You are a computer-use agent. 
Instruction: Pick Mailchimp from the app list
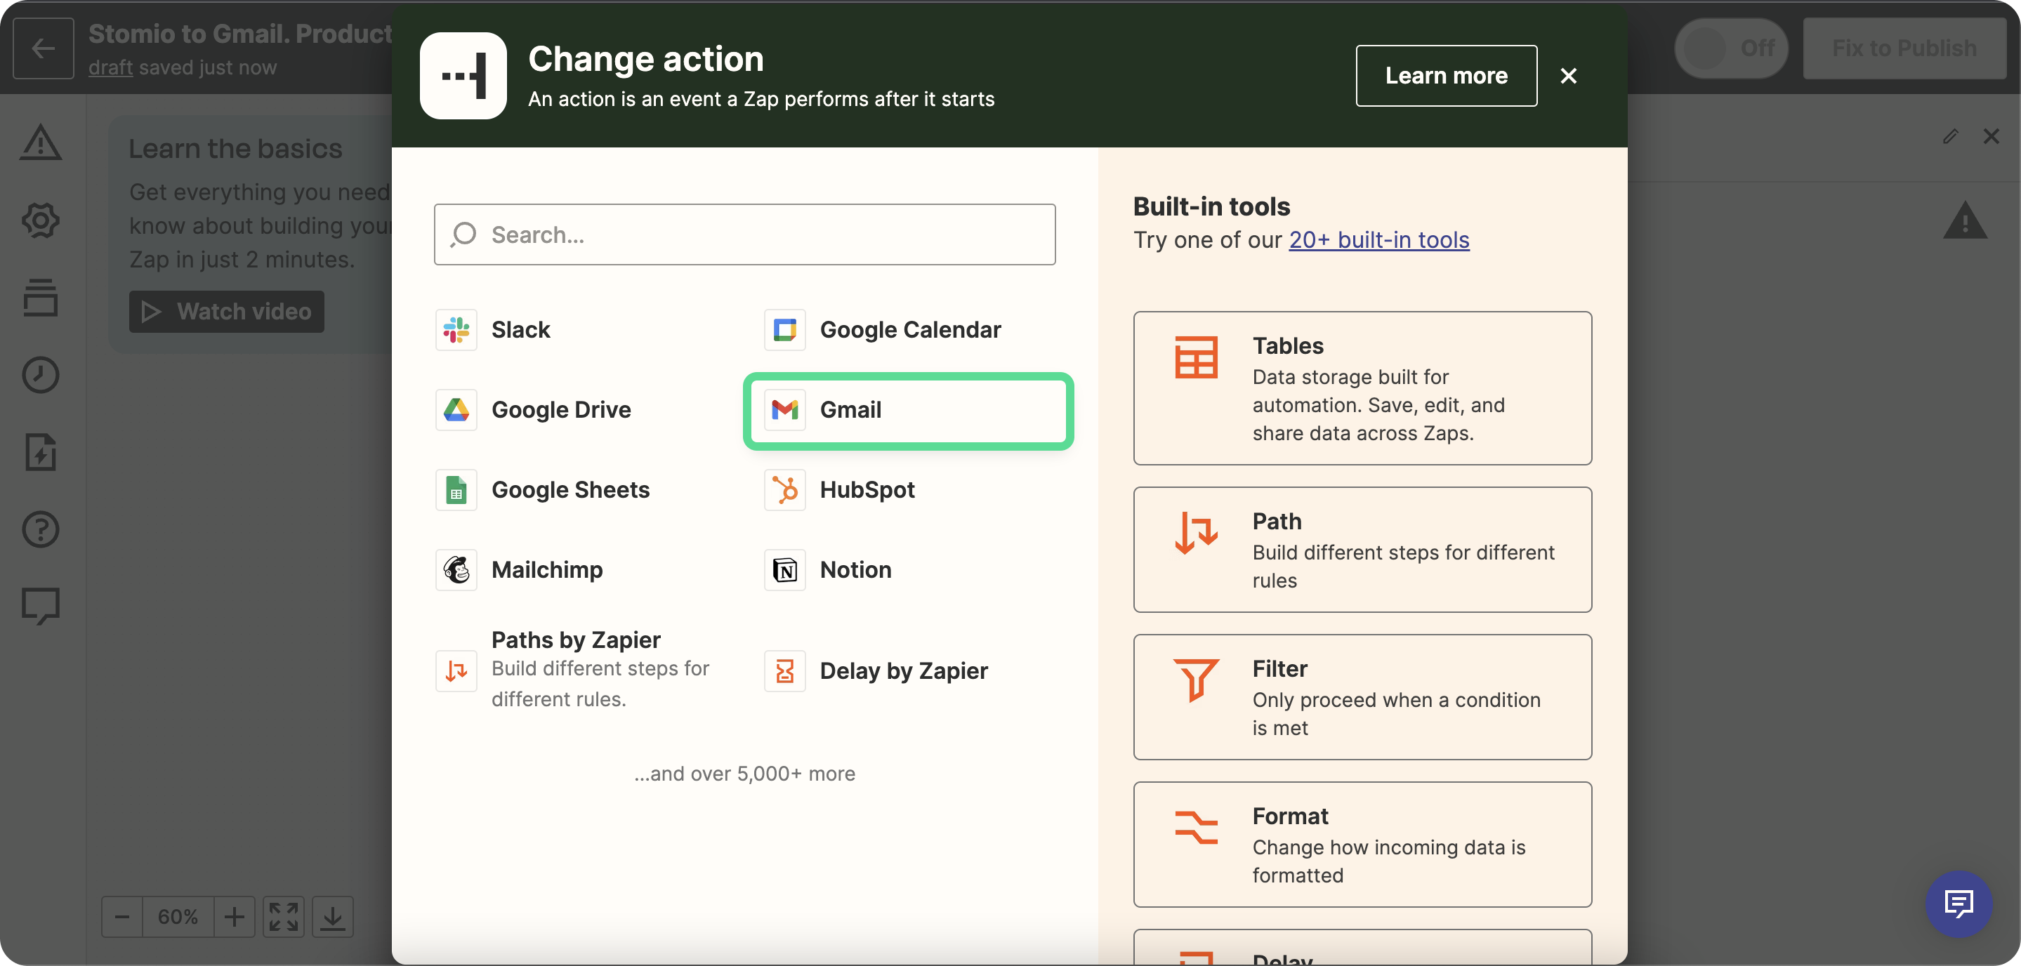point(546,569)
